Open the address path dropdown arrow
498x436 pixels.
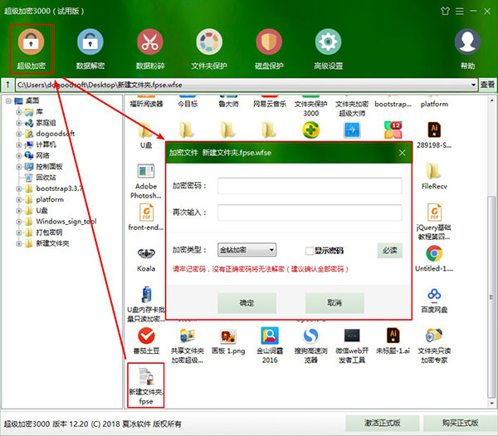473,85
